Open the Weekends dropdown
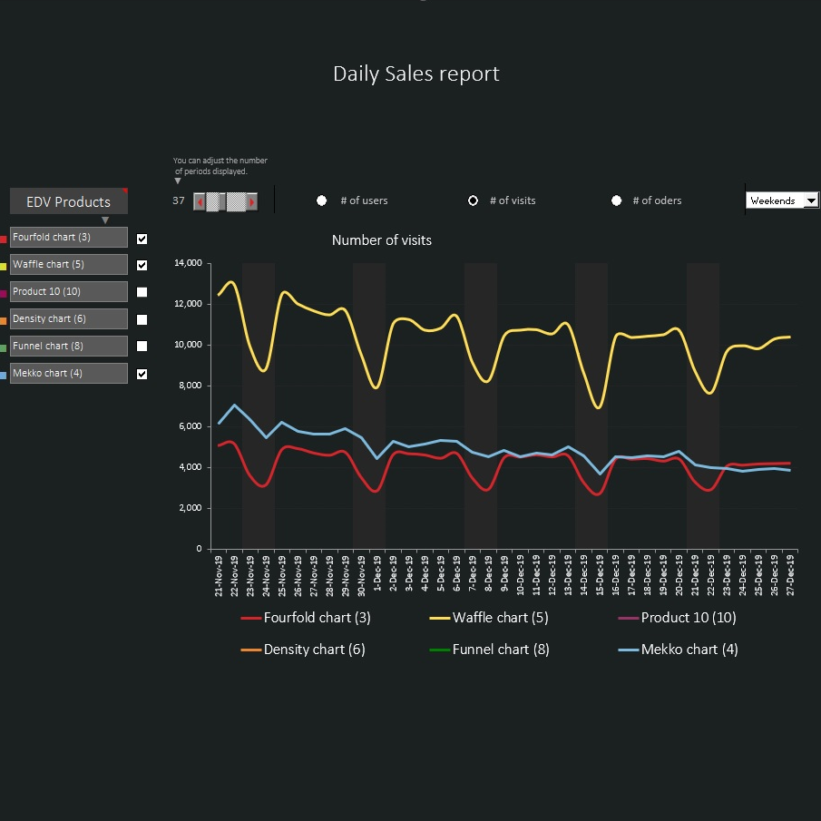Image resolution: width=821 pixels, height=821 pixels. coord(812,200)
